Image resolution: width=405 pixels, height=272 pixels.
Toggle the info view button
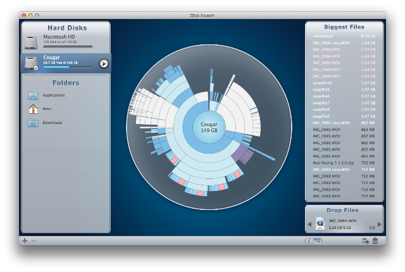click(309, 241)
